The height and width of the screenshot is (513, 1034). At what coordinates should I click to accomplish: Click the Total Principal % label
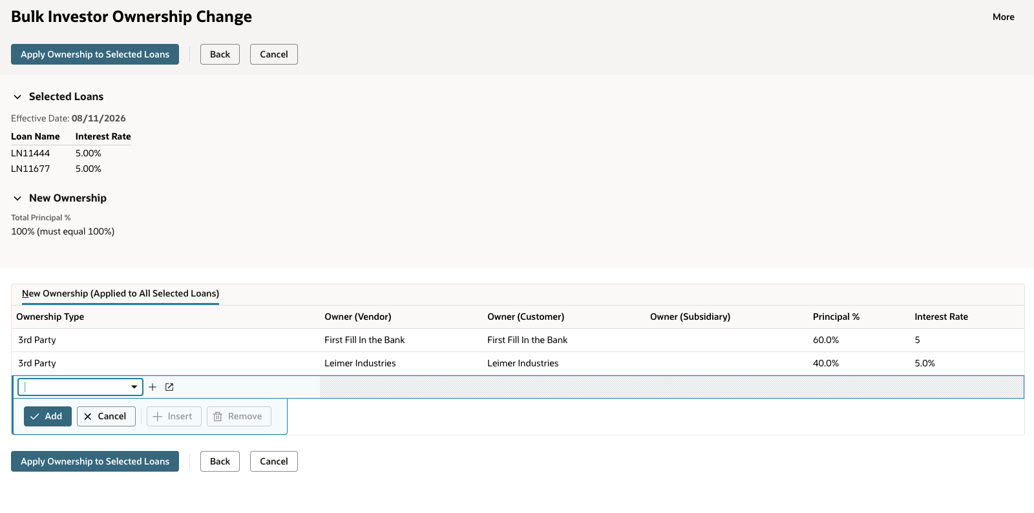click(x=41, y=218)
